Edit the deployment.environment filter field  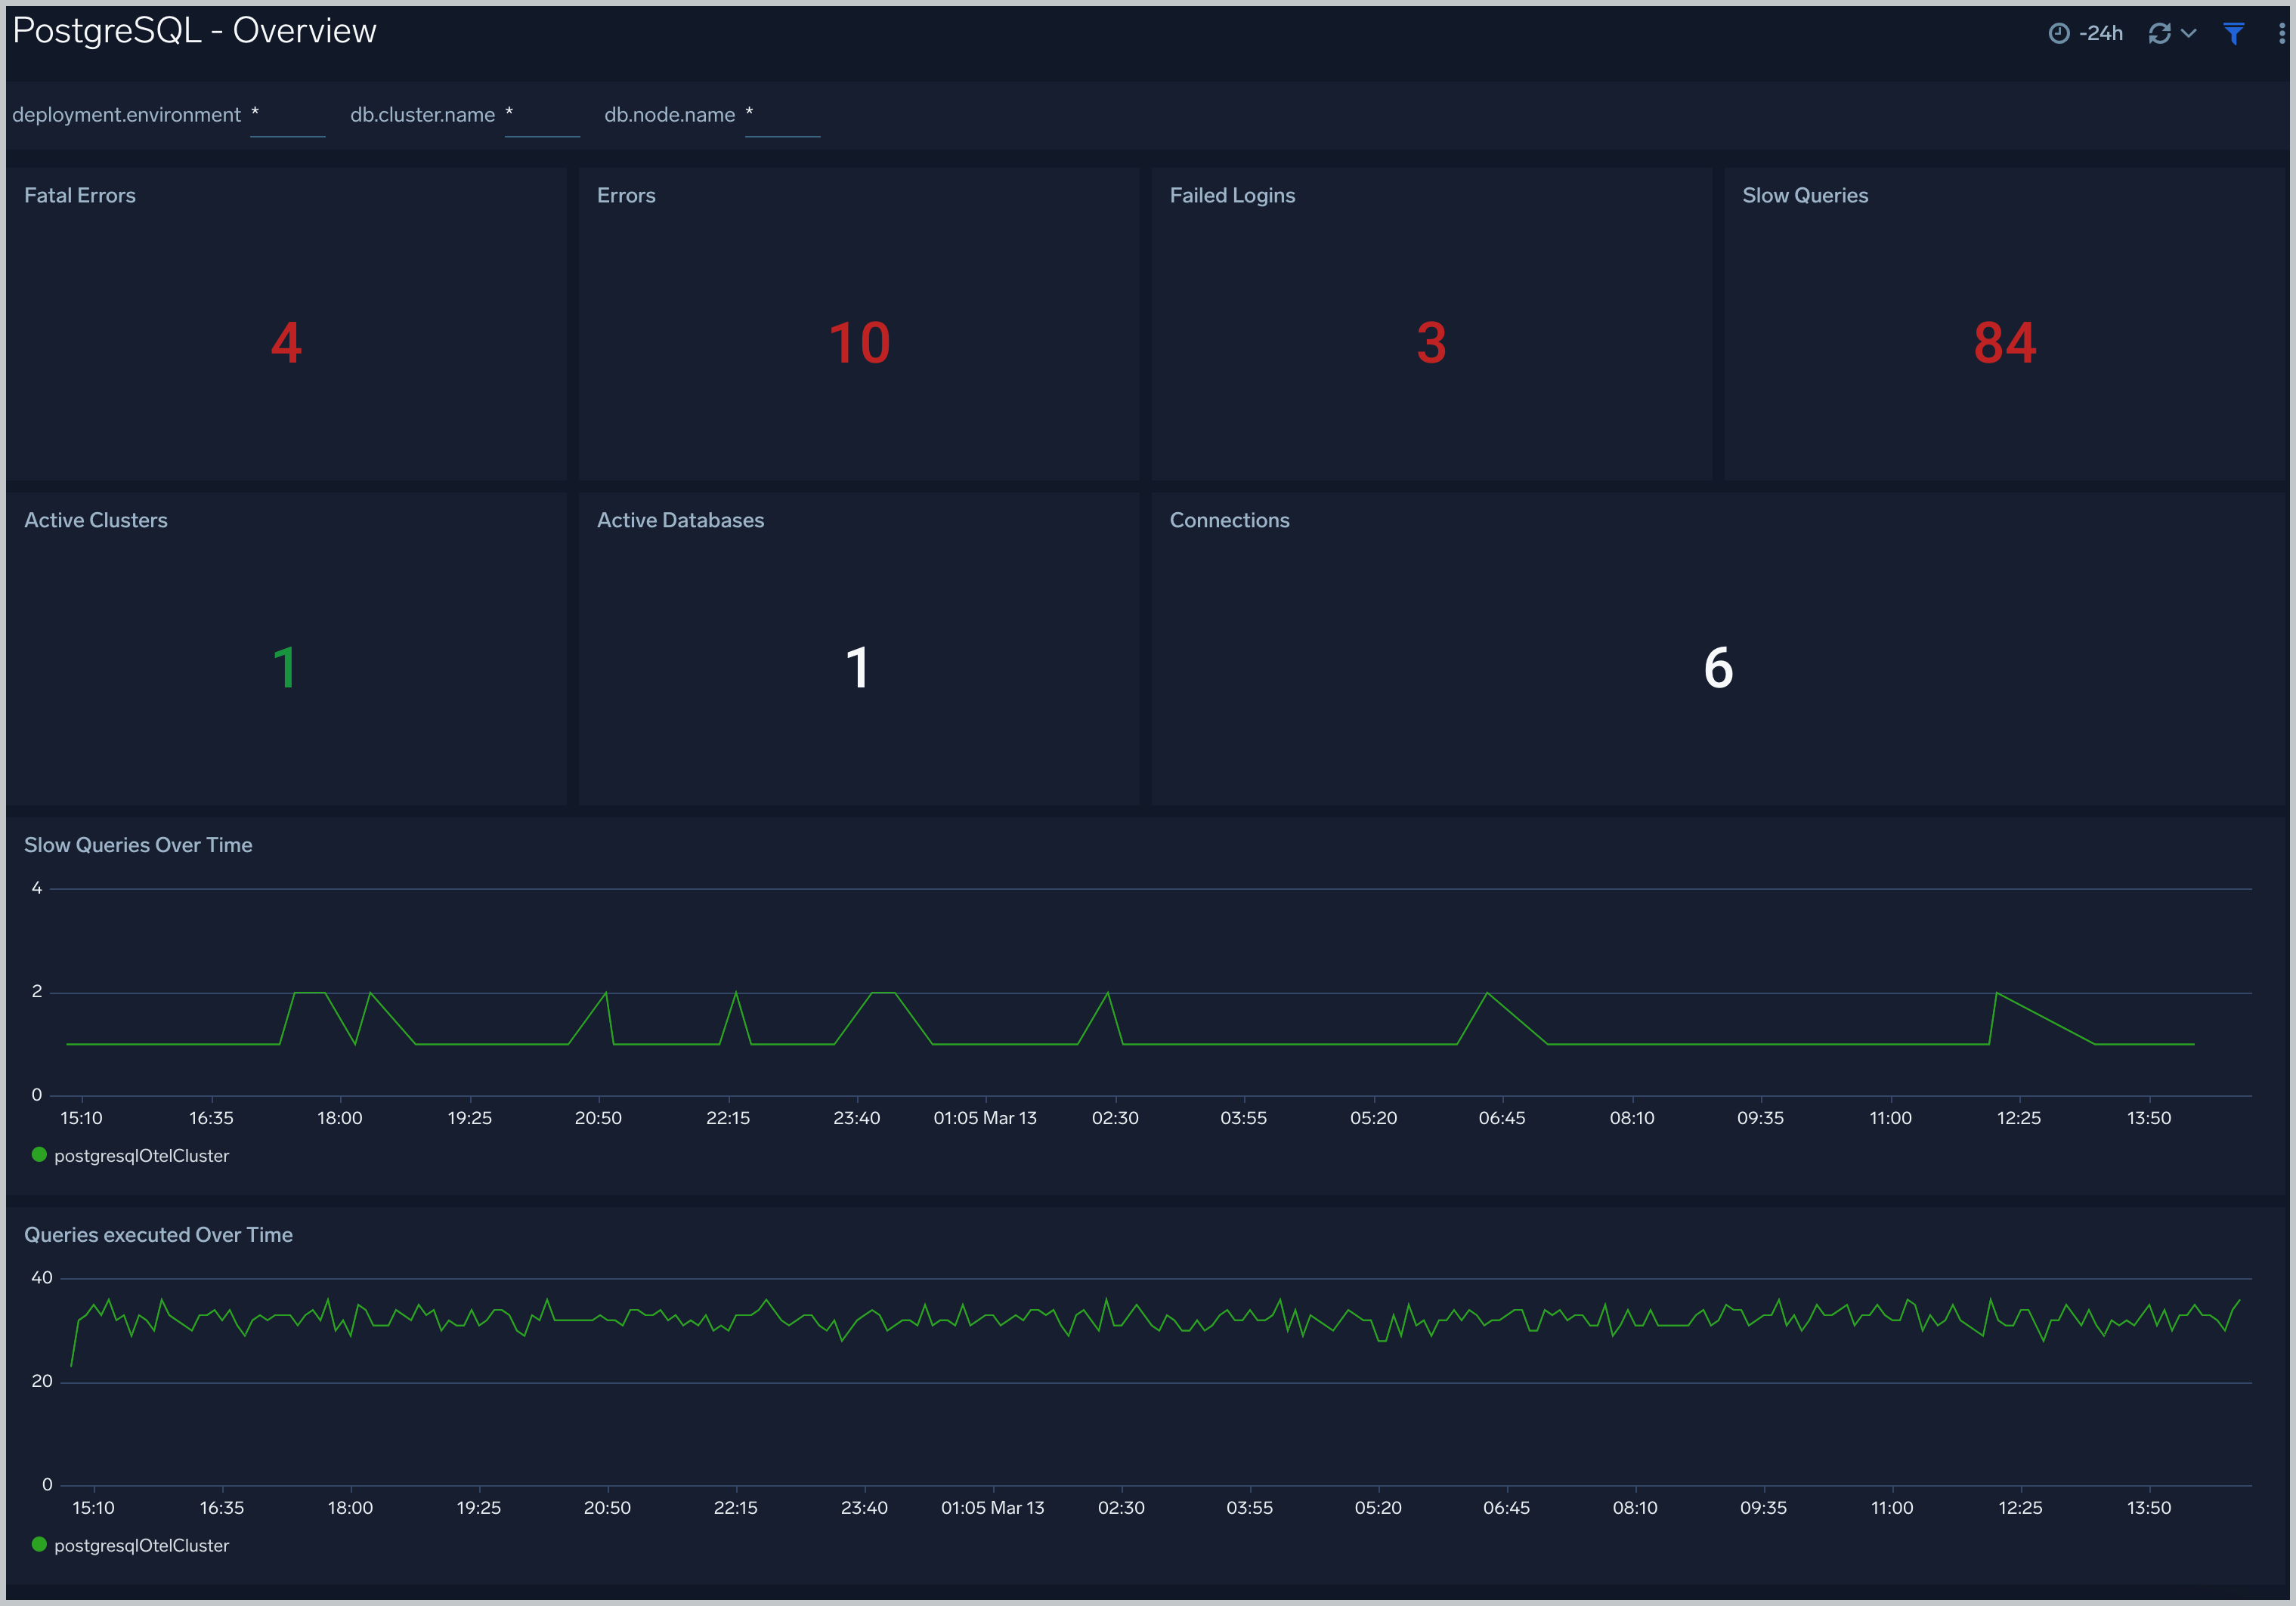coord(287,116)
